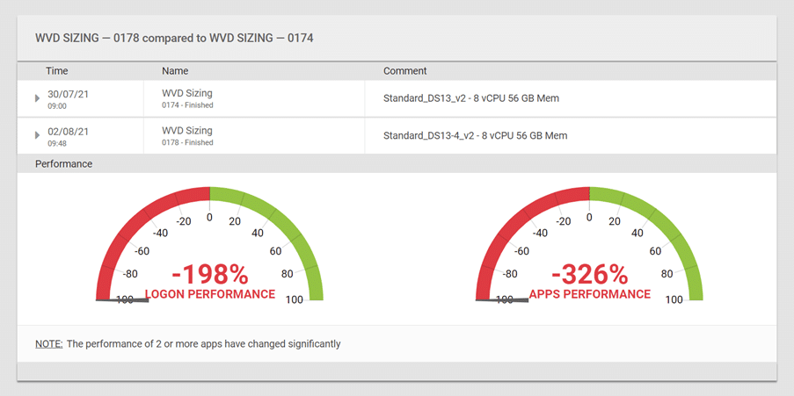Click the Name column header
The image size is (794, 396).
click(x=175, y=71)
